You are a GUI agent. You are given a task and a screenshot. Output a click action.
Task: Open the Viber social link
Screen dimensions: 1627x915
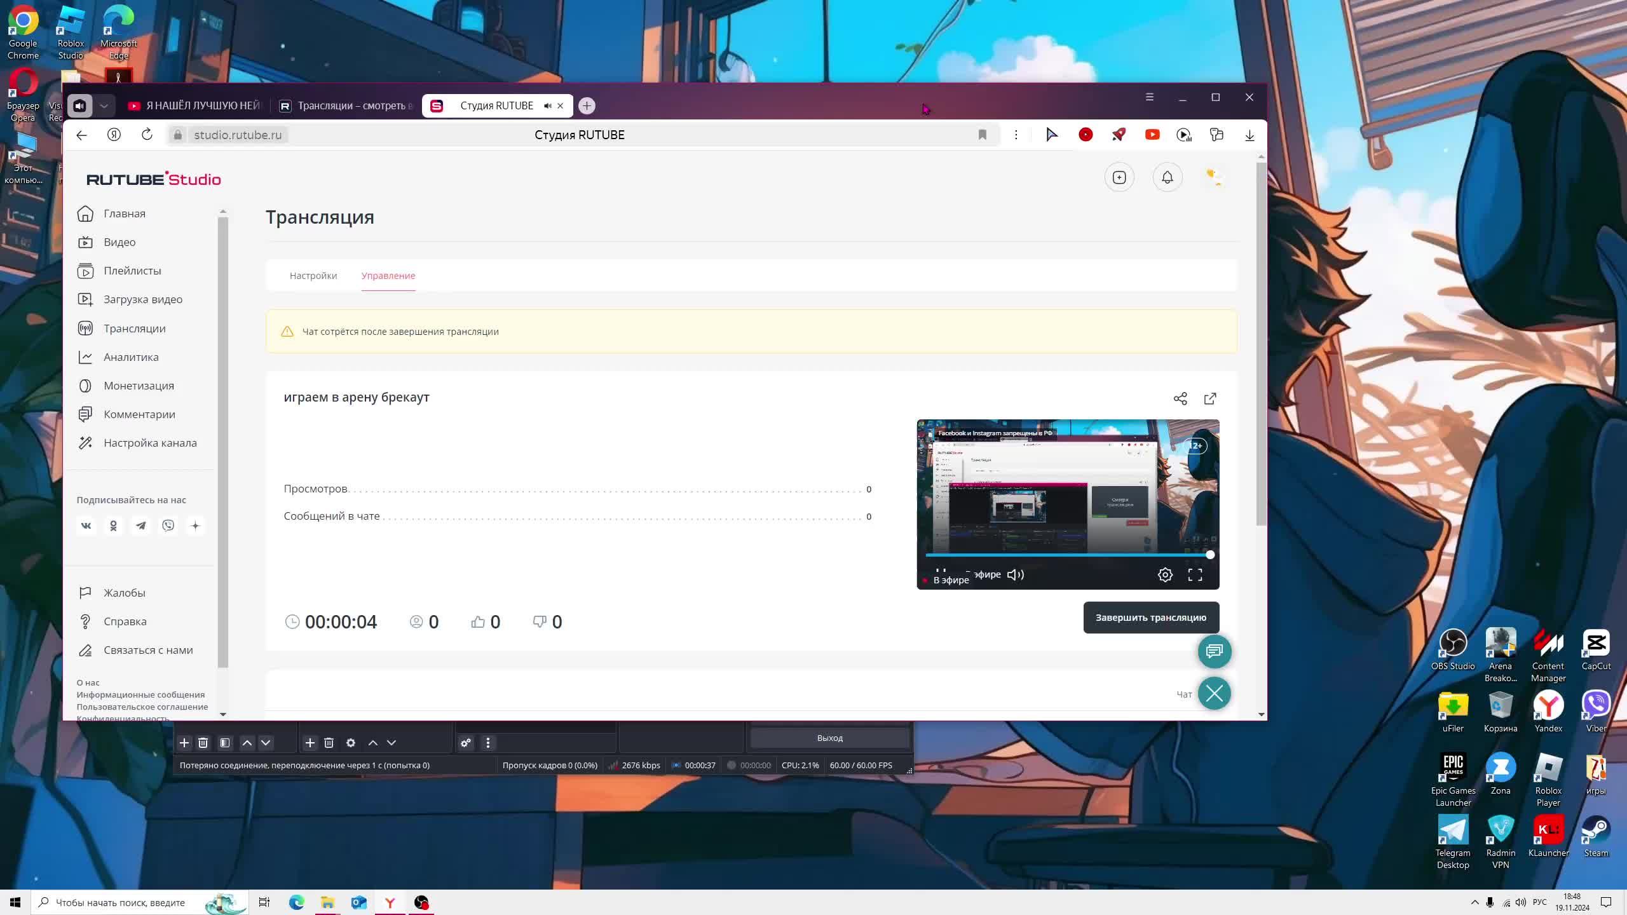coord(168,525)
